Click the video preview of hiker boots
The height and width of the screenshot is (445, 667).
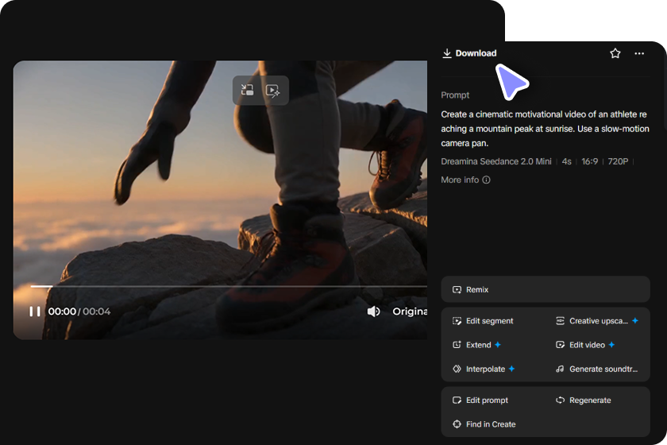(x=220, y=200)
